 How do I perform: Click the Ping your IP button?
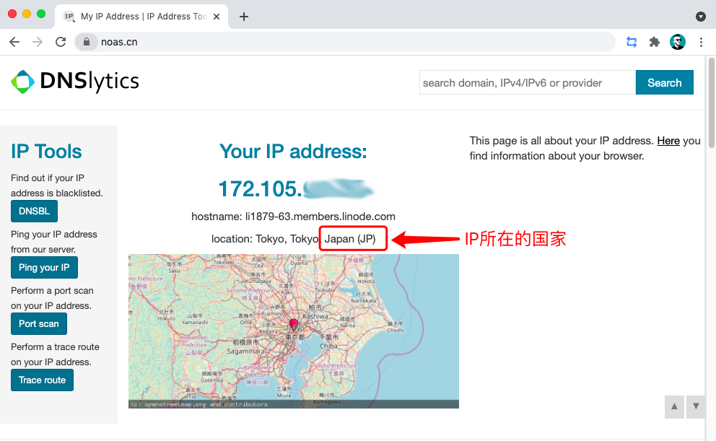pos(44,267)
